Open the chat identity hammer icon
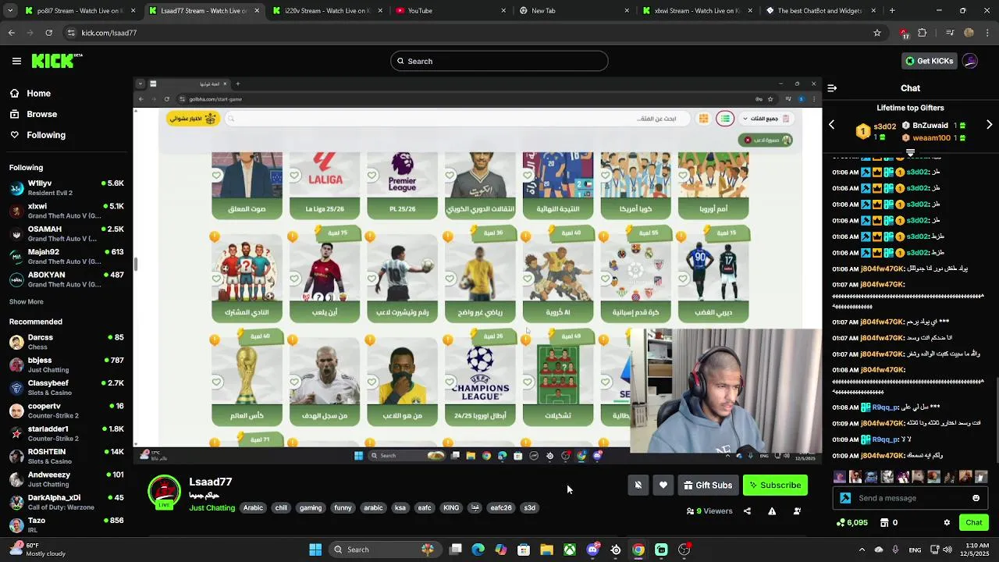 coord(845,498)
